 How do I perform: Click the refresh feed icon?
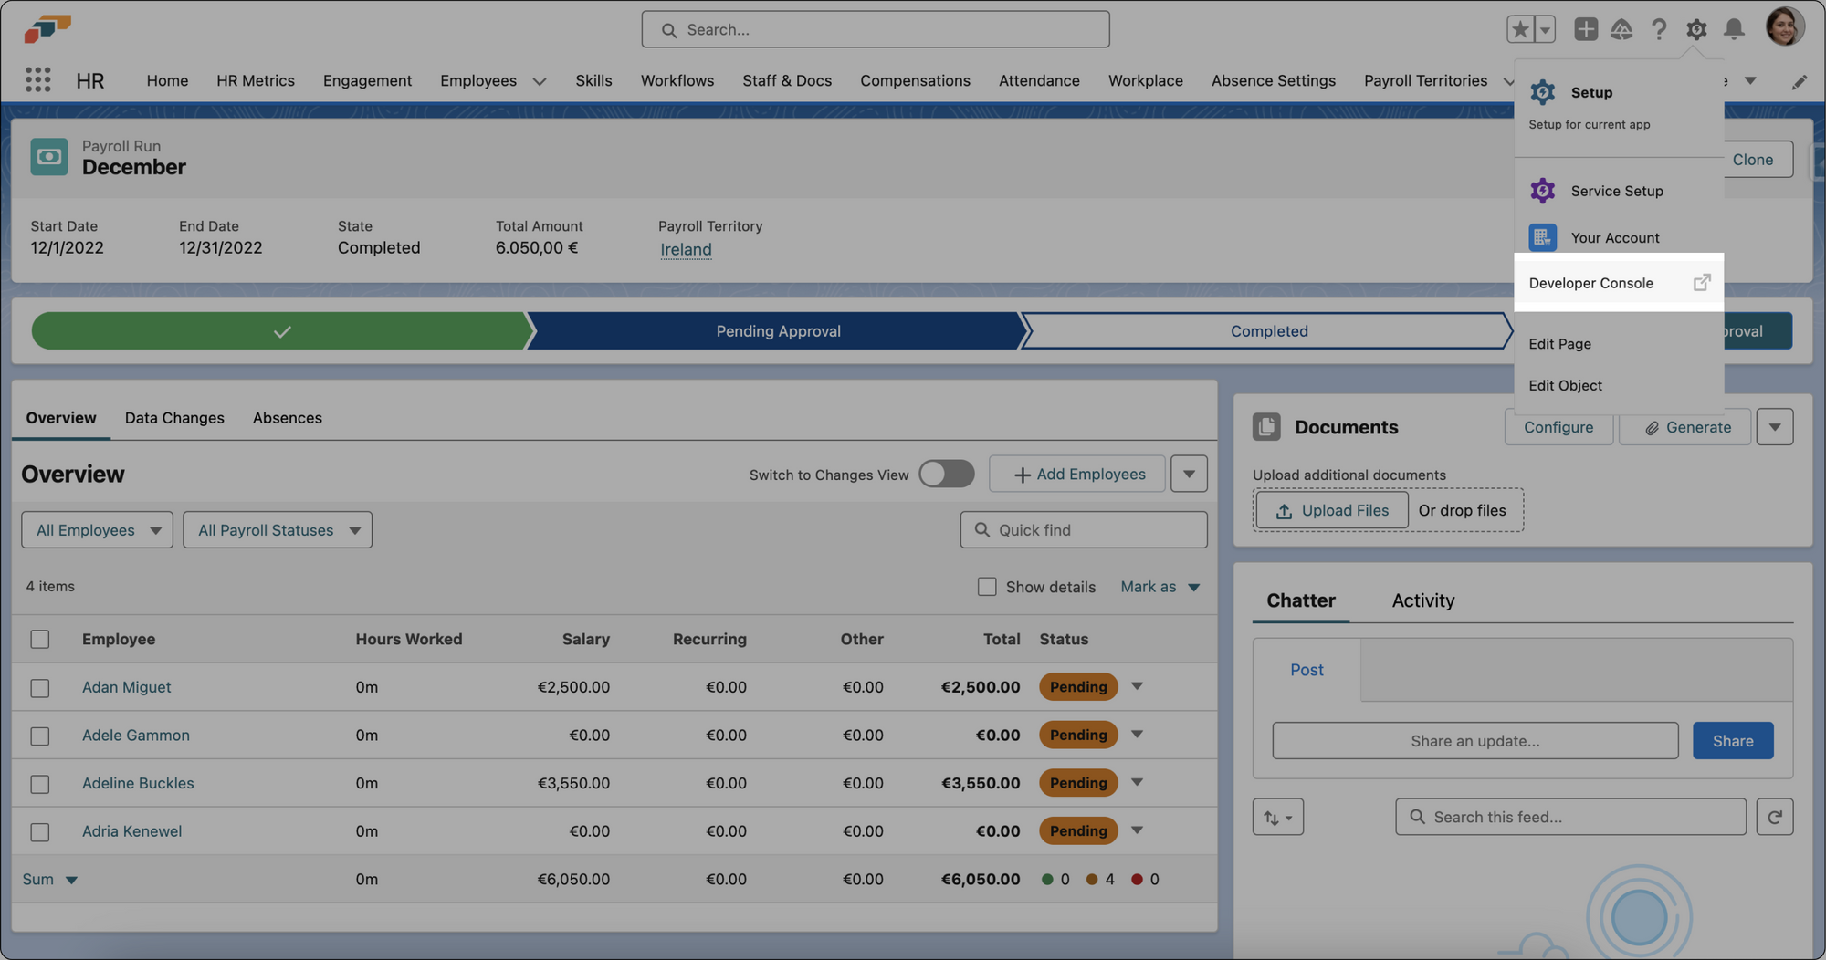pos(1774,817)
